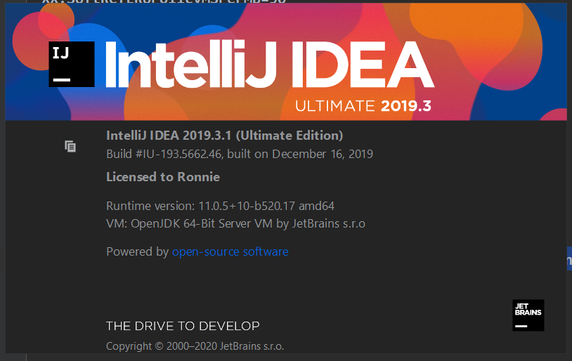The image size is (572, 361).
Task: Click the copy build info icon
Action: [x=70, y=146]
